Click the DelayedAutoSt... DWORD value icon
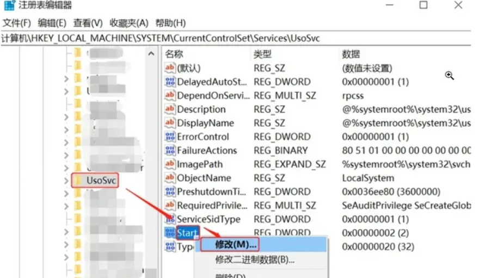 170,81
